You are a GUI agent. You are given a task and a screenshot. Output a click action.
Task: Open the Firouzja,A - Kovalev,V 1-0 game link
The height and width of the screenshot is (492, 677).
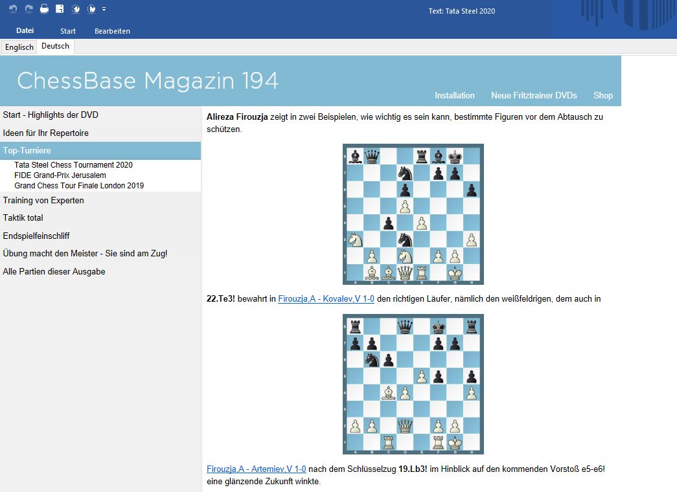pyautogui.click(x=326, y=298)
